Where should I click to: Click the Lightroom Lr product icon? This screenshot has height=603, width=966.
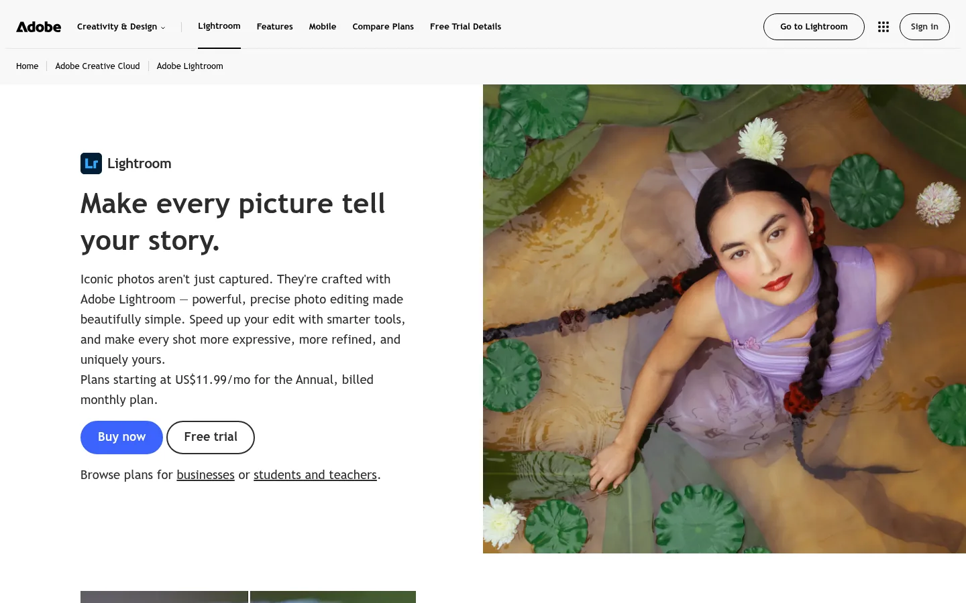pos(91,163)
